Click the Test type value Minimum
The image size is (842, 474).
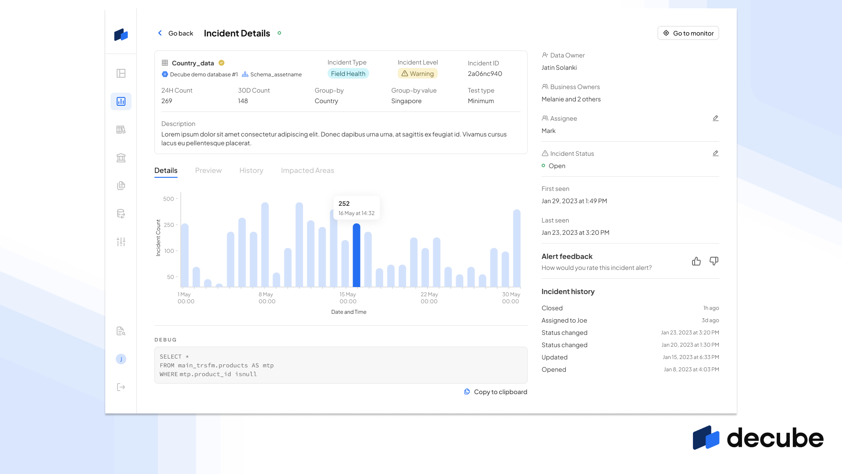coord(481,101)
